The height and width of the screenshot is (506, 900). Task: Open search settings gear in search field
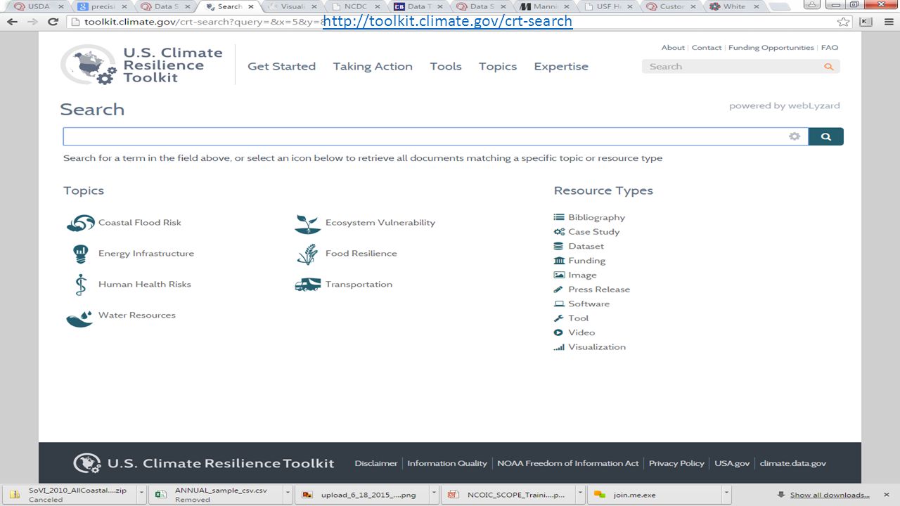795,136
